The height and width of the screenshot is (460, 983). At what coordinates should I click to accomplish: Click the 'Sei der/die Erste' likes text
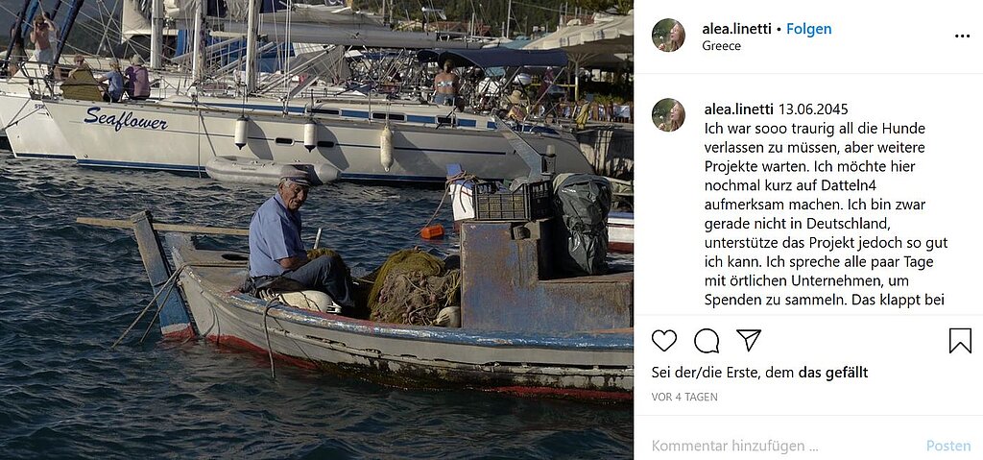pos(723,373)
